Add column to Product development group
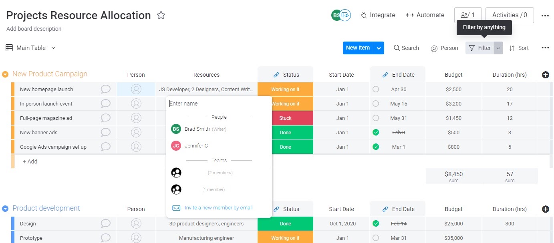Screen dimensions: 554x243 (x=545, y=209)
